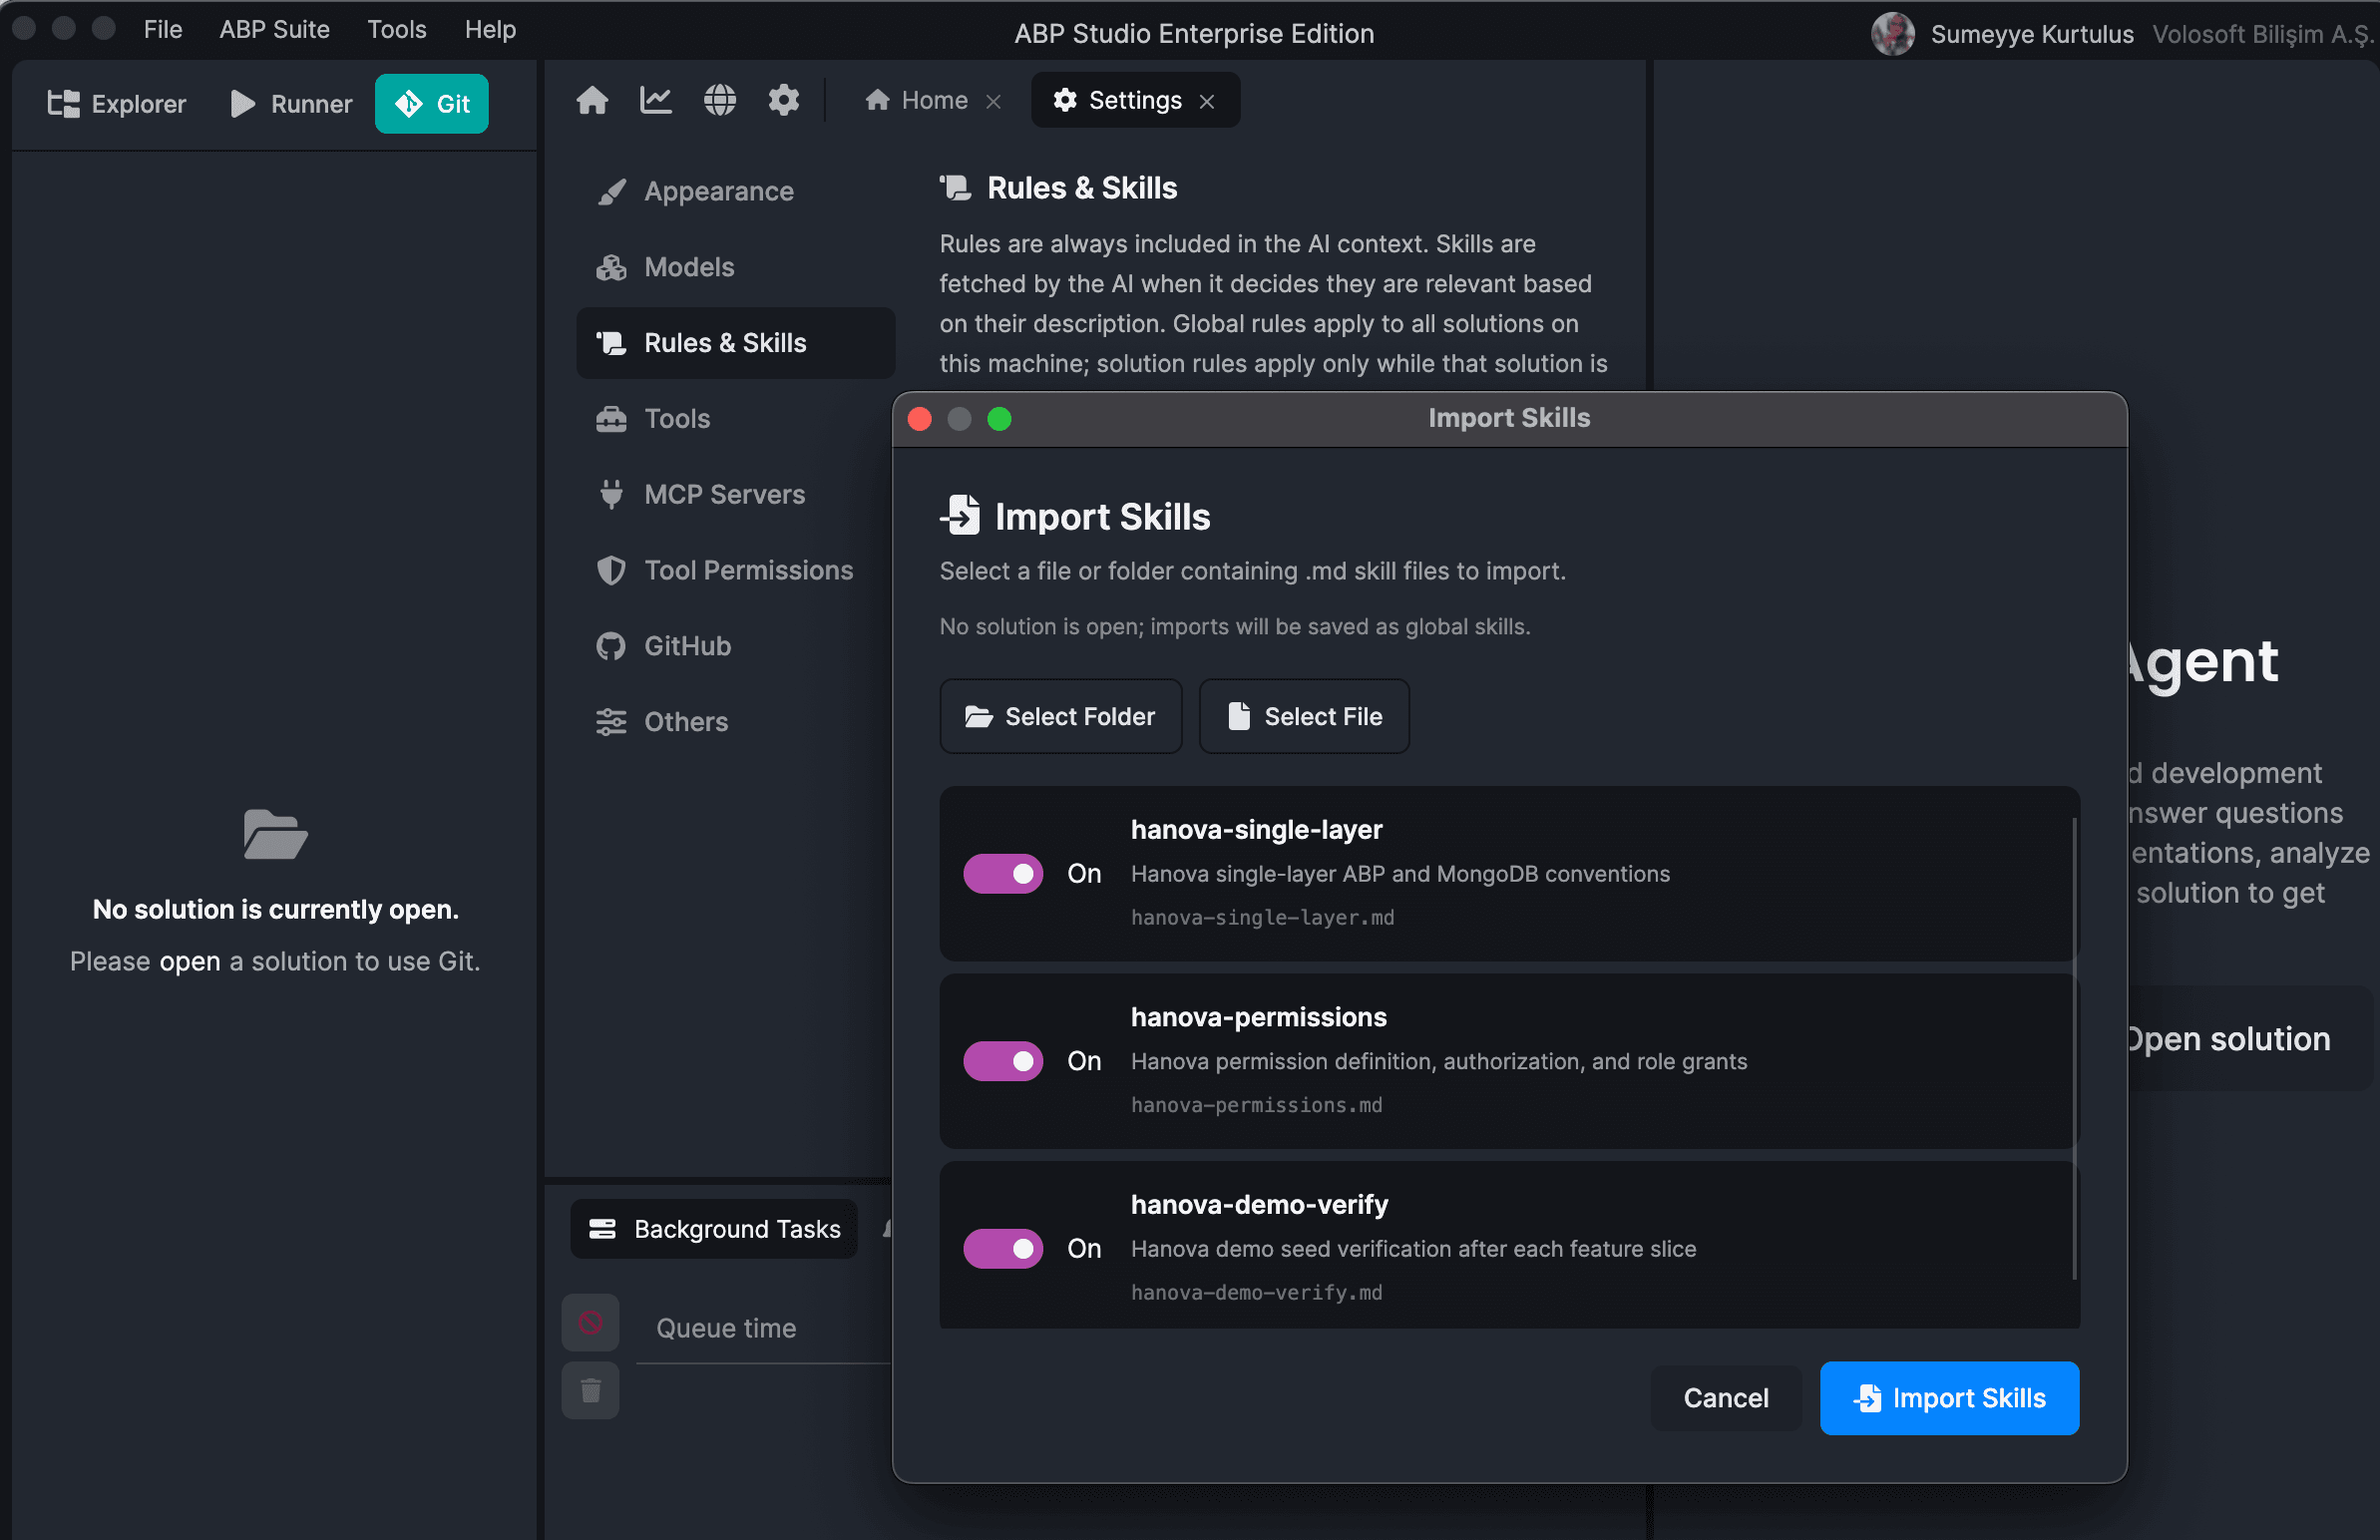Open the globe browser icon
This screenshot has width=2380, height=1540.
tap(720, 100)
